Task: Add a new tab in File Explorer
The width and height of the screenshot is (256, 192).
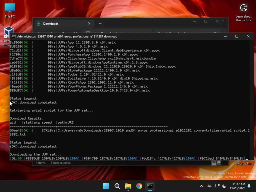Action: 100,24
